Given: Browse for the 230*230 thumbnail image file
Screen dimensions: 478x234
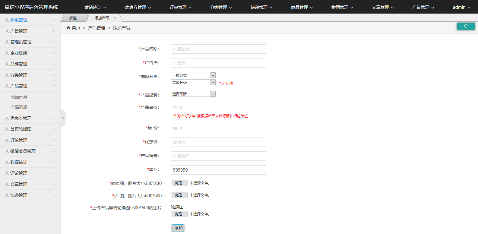Looking at the screenshot, I should pyautogui.click(x=179, y=183).
